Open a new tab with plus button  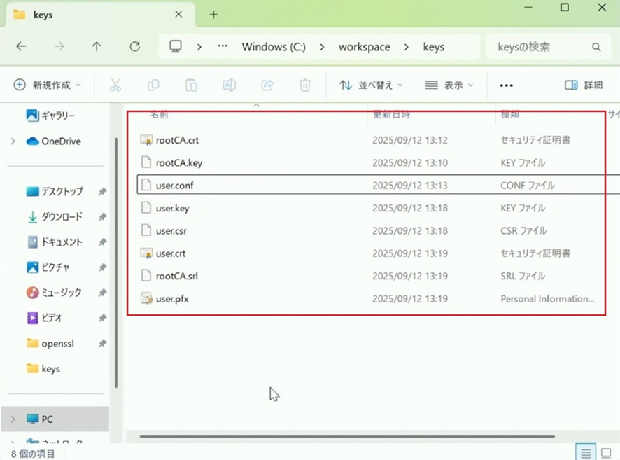(214, 15)
